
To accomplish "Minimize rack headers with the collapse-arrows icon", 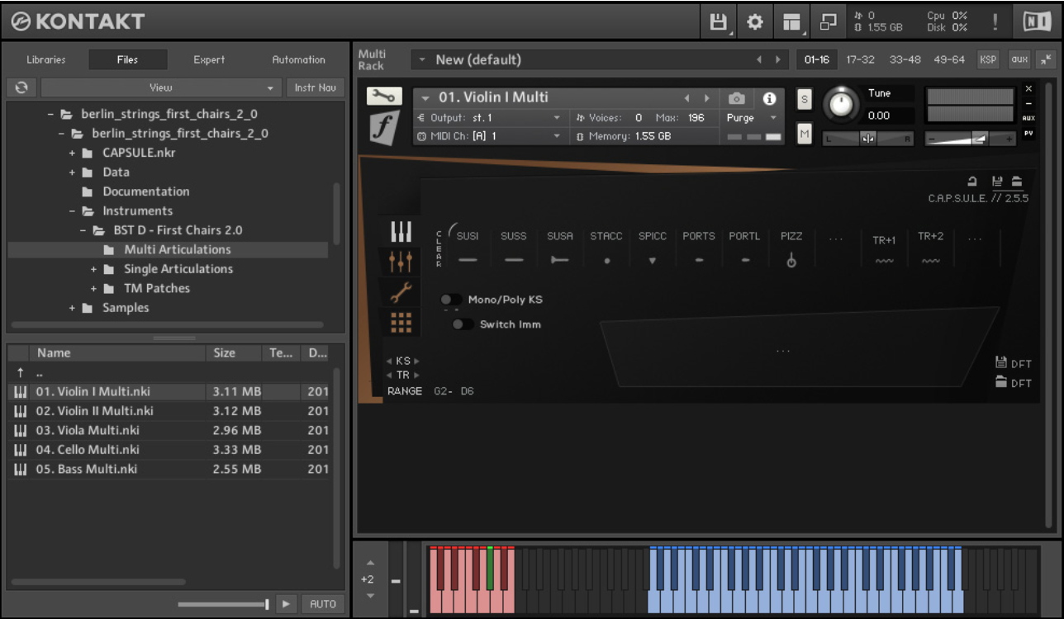I will [1046, 59].
